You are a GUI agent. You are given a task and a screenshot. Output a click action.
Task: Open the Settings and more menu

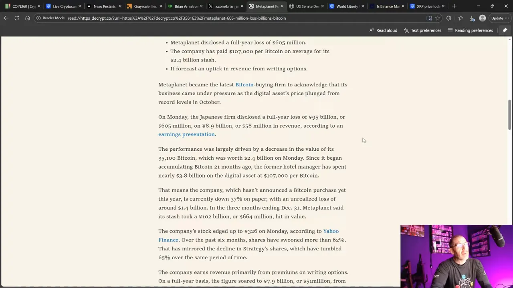point(506,18)
